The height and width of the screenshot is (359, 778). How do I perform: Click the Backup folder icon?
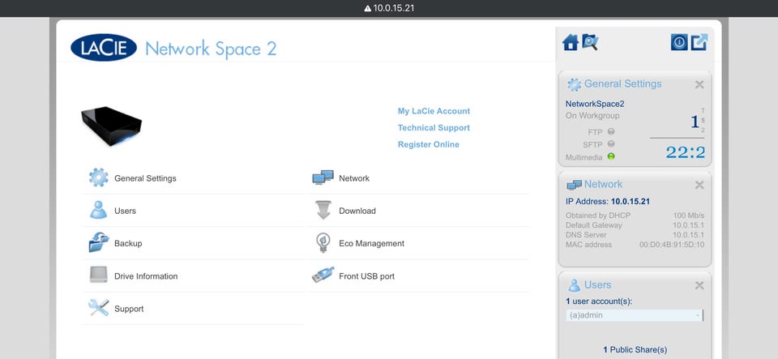click(98, 243)
